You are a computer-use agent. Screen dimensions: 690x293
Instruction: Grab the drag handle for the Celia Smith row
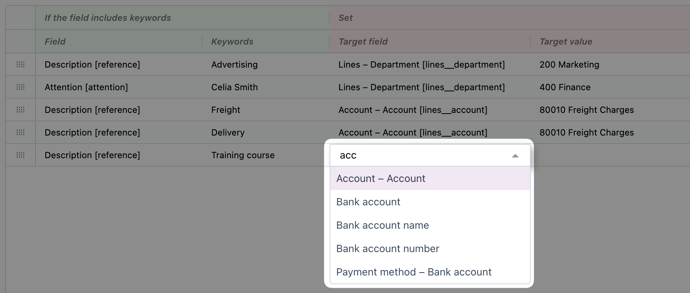click(x=20, y=87)
